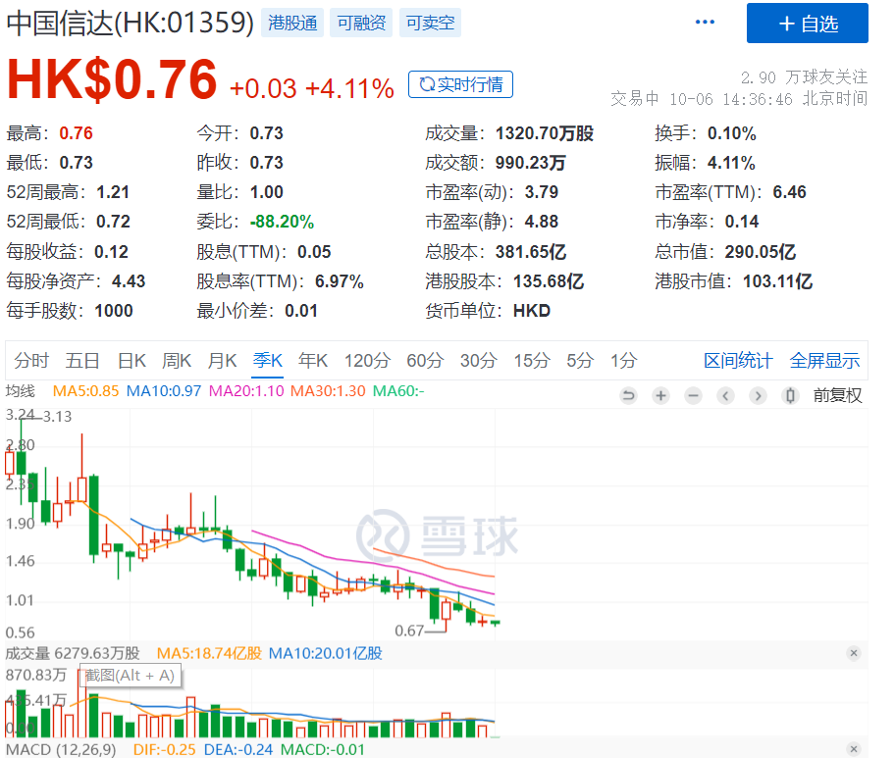Open the 年K chart tab
Screen dimensions: 895x758
click(313, 361)
